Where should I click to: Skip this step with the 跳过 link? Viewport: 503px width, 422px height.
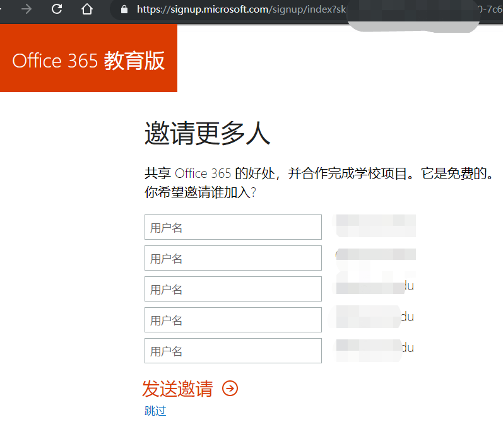[155, 411]
